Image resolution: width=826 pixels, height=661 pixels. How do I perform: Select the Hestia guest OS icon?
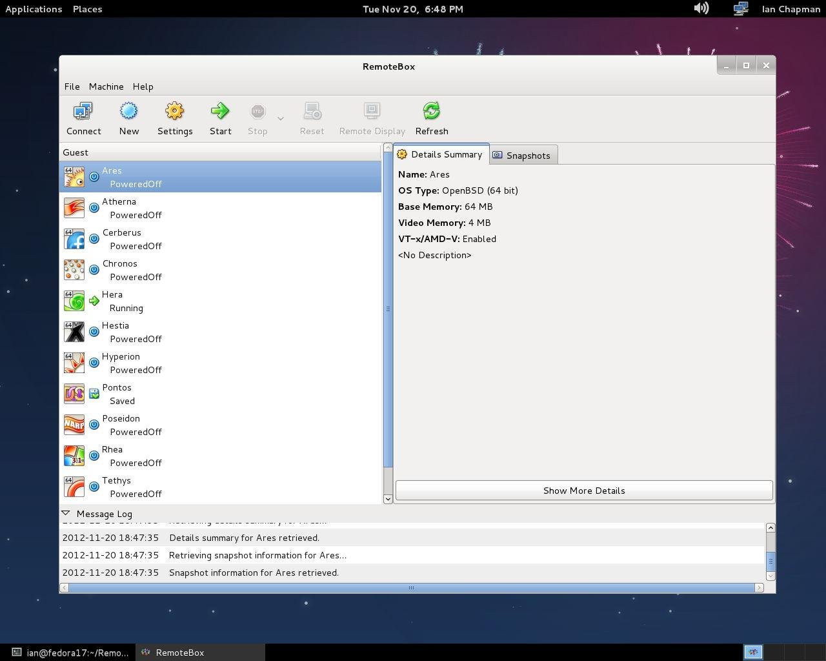click(x=74, y=332)
